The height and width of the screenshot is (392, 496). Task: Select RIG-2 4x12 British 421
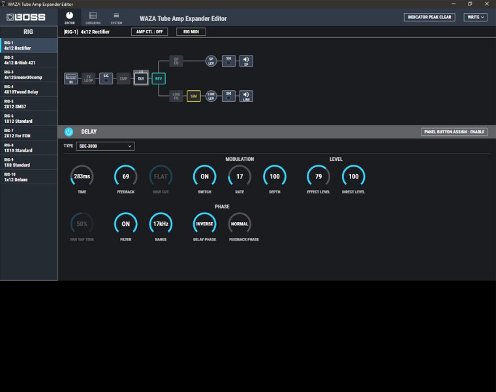point(29,60)
